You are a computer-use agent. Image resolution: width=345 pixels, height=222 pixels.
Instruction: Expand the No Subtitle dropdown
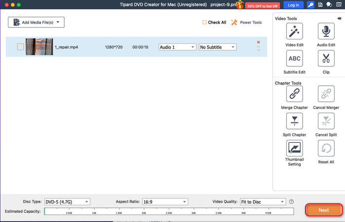click(x=218, y=47)
